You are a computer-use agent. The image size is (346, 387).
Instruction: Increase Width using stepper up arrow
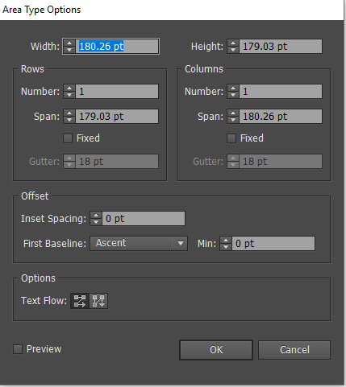(x=69, y=43)
